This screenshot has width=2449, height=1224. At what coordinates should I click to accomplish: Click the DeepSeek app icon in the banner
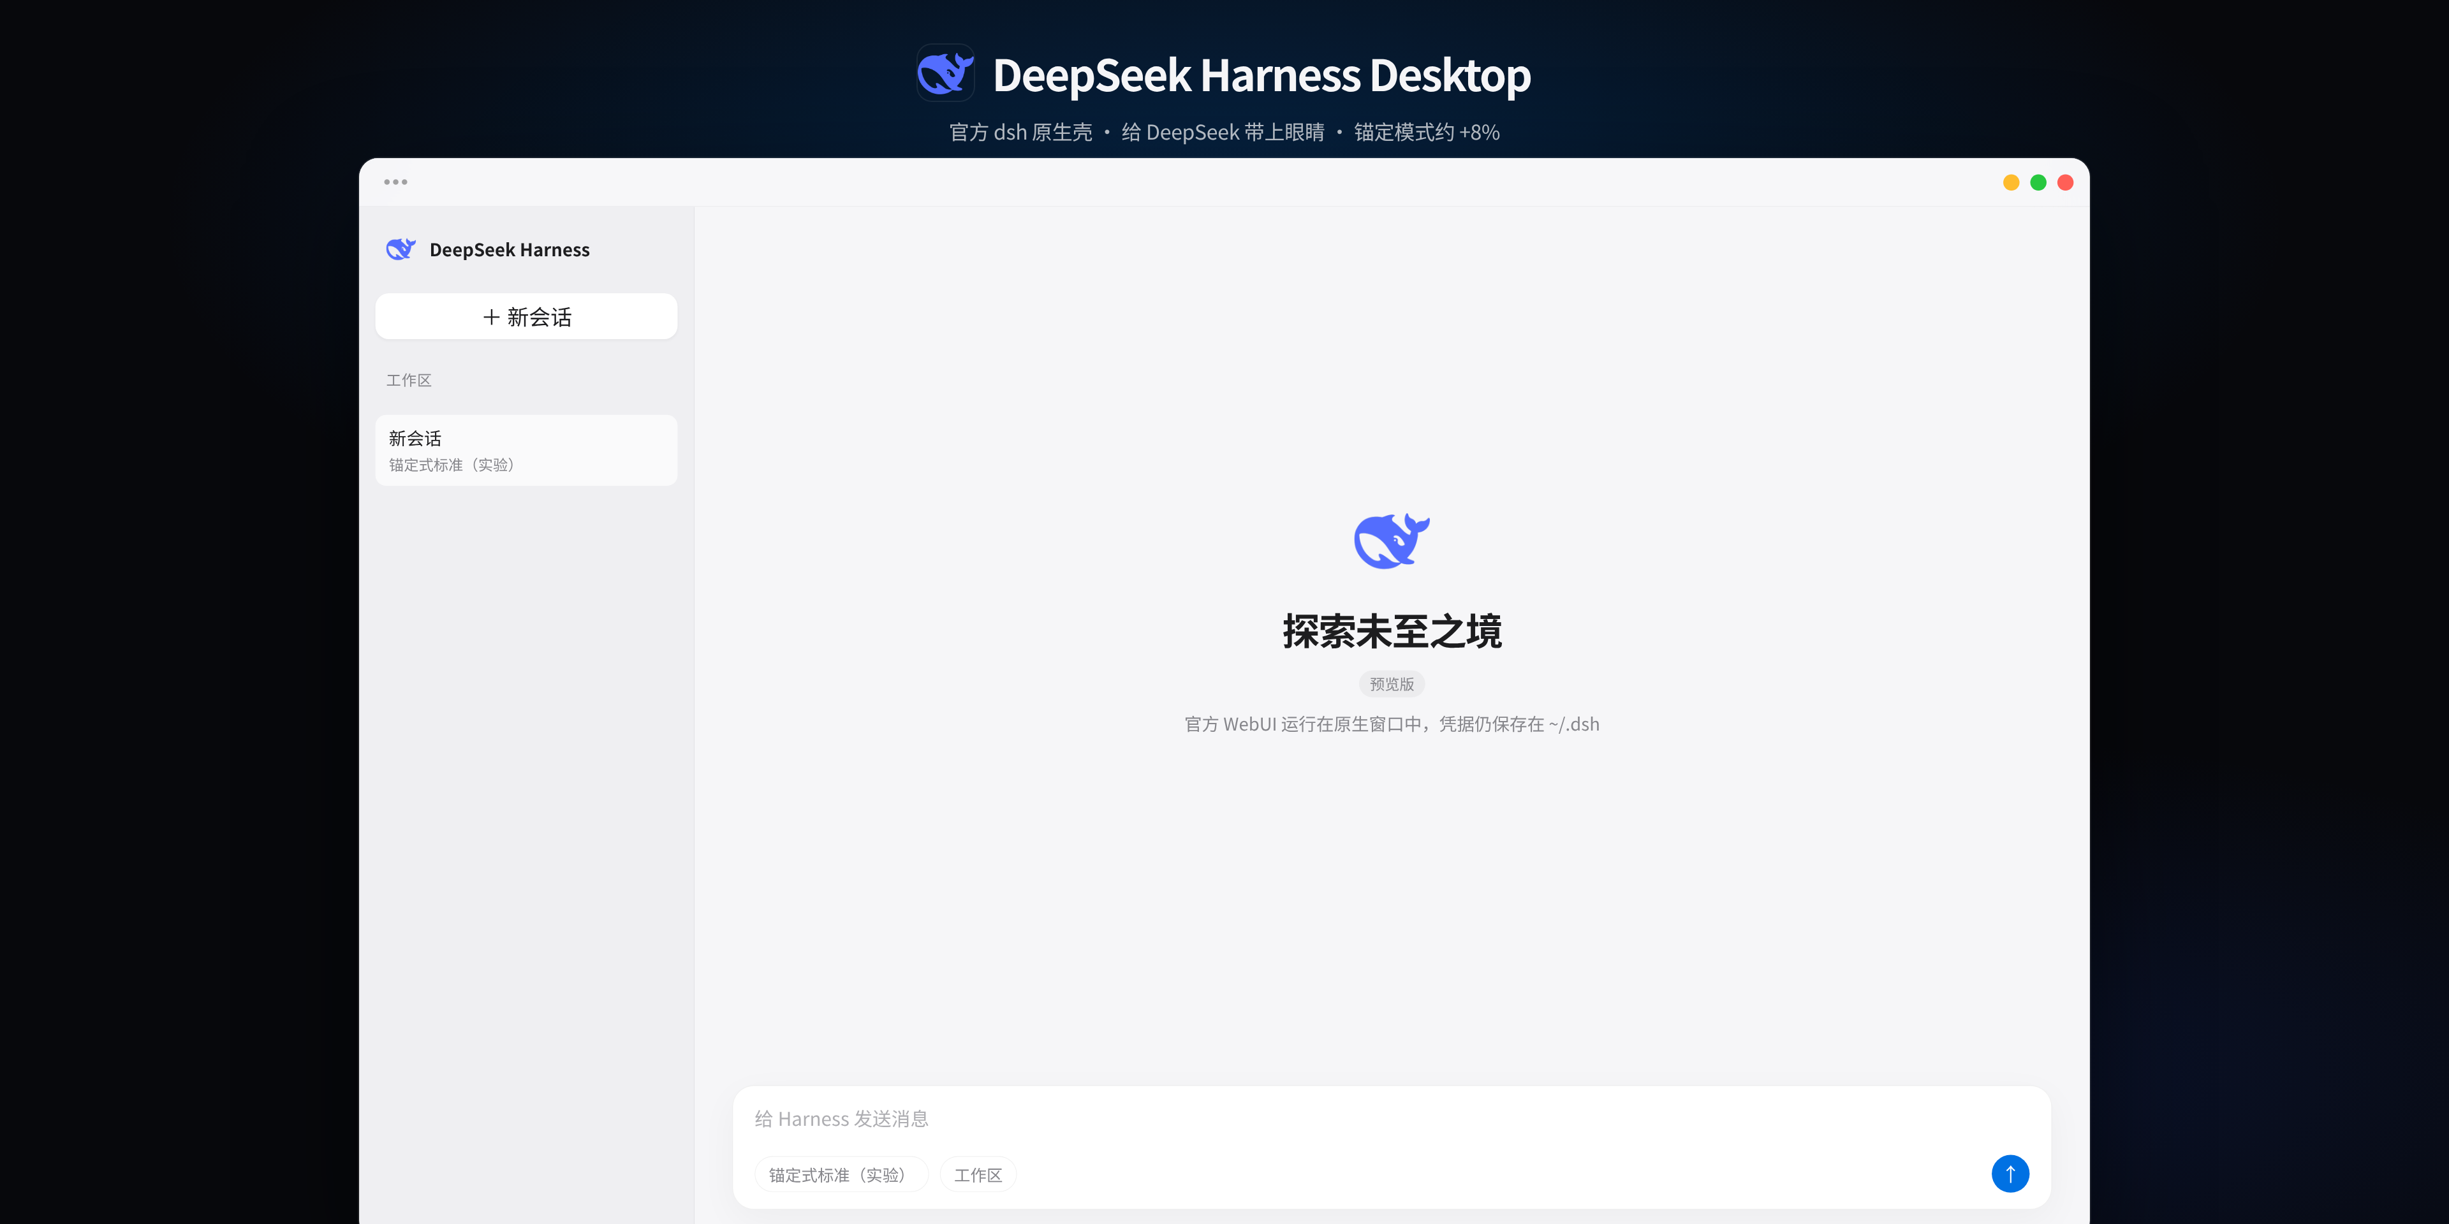945,73
